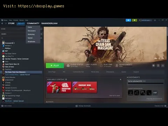Image resolution: width=168 pixels, height=126 pixels.
Task: Open the COMMUNITY tab
Action: coord(33,23)
